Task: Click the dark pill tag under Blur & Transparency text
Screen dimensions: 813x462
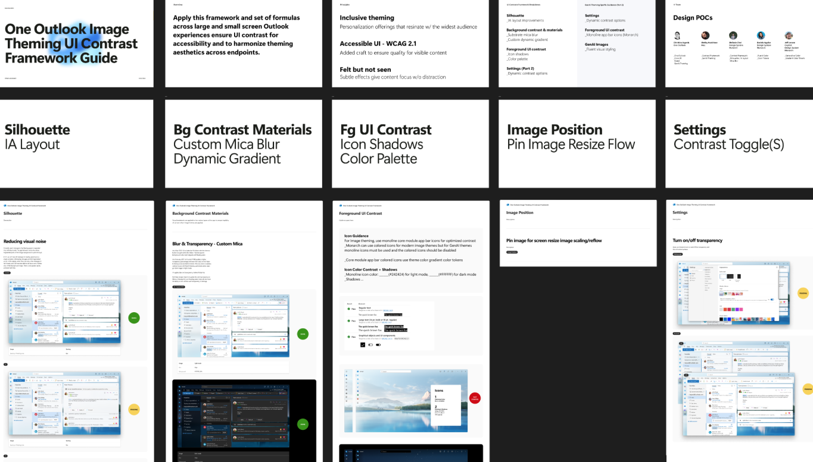Action: [x=179, y=287]
